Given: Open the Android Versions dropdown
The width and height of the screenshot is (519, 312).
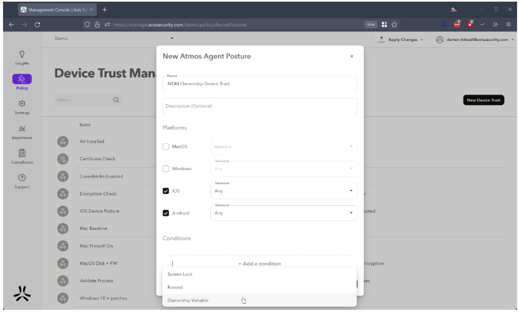Looking at the screenshot, I should coord(284,213).
